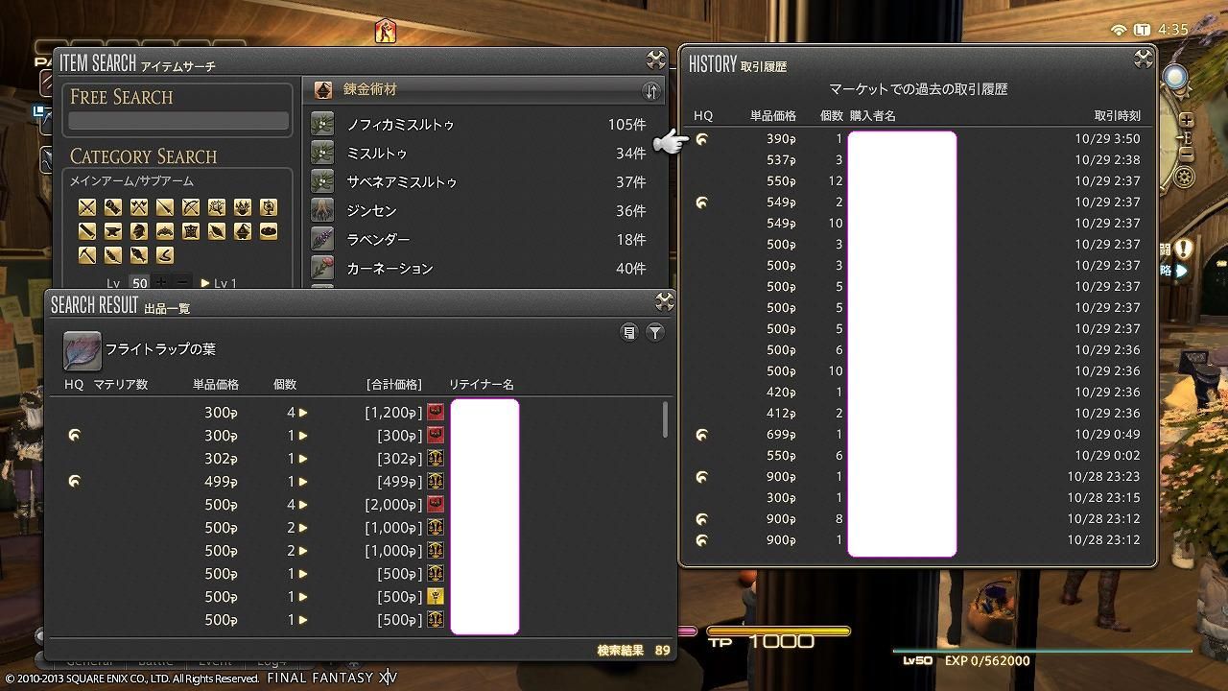1228x691 pixels.
Task: Click the 4:35 clock display
Action: pyautogui.click(x=1173, y=30)
